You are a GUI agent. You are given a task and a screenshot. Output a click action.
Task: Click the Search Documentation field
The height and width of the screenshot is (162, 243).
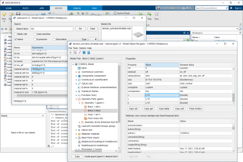click(x=210, y=8)
